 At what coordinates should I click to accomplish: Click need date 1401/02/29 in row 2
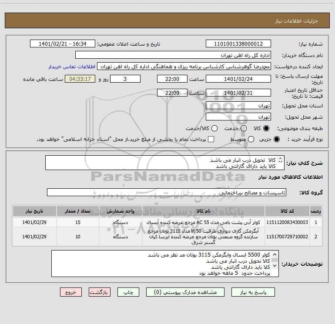pyautogui.click(x=34, y=237)
